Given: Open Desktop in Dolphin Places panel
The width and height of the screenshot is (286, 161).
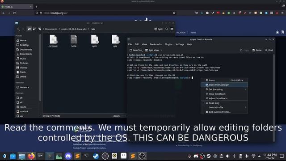Looking at the screenshot, I should pyautogui.click(x=22, y=45).
